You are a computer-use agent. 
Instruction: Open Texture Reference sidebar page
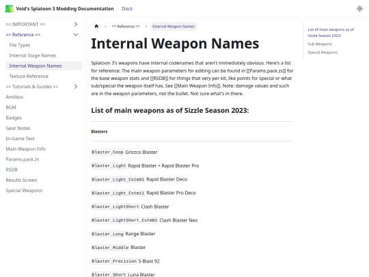tap(29, 76)
